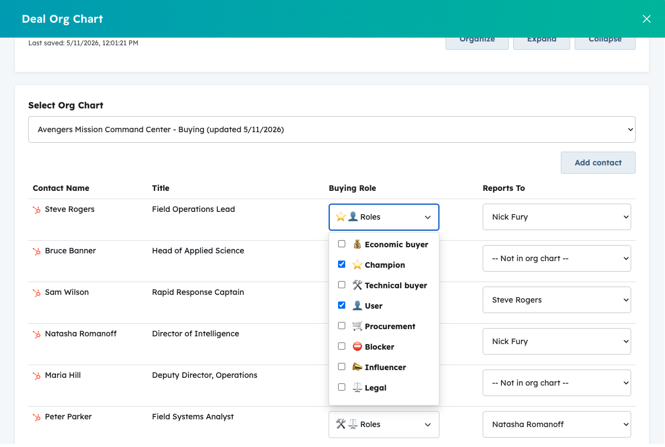Click the title 'Field Operations Lead'

click(193, 209)
